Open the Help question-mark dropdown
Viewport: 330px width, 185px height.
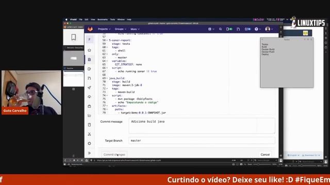[258, 29]
